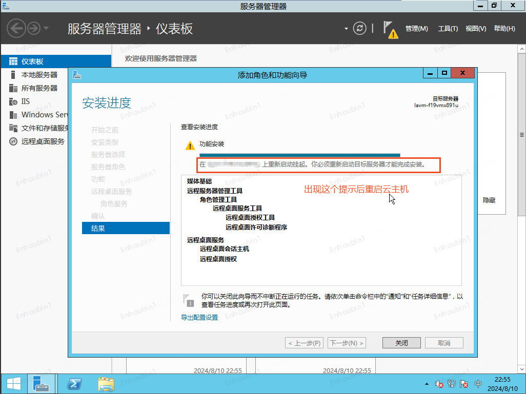Image resolution: width=526 pixels, height=394 pixels.
Task: Click the 下一步(N) button
Action: [x=347, y=343]
